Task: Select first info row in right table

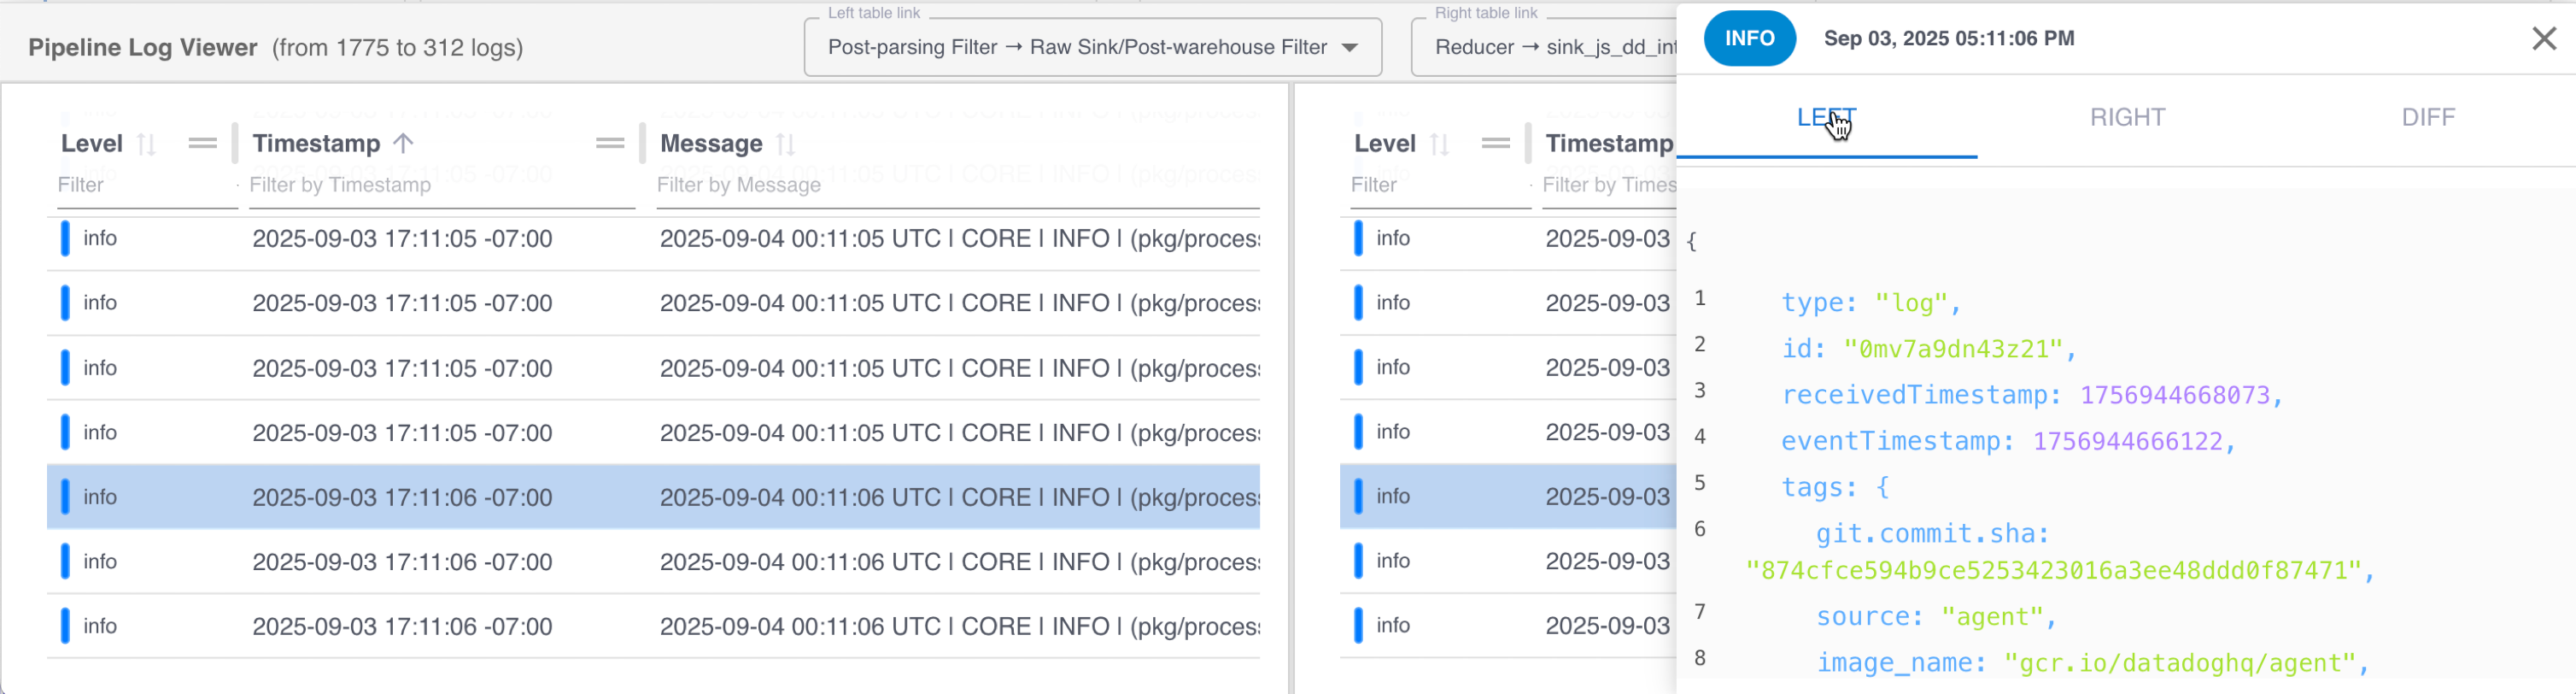Action: (x=1508, y=239)
